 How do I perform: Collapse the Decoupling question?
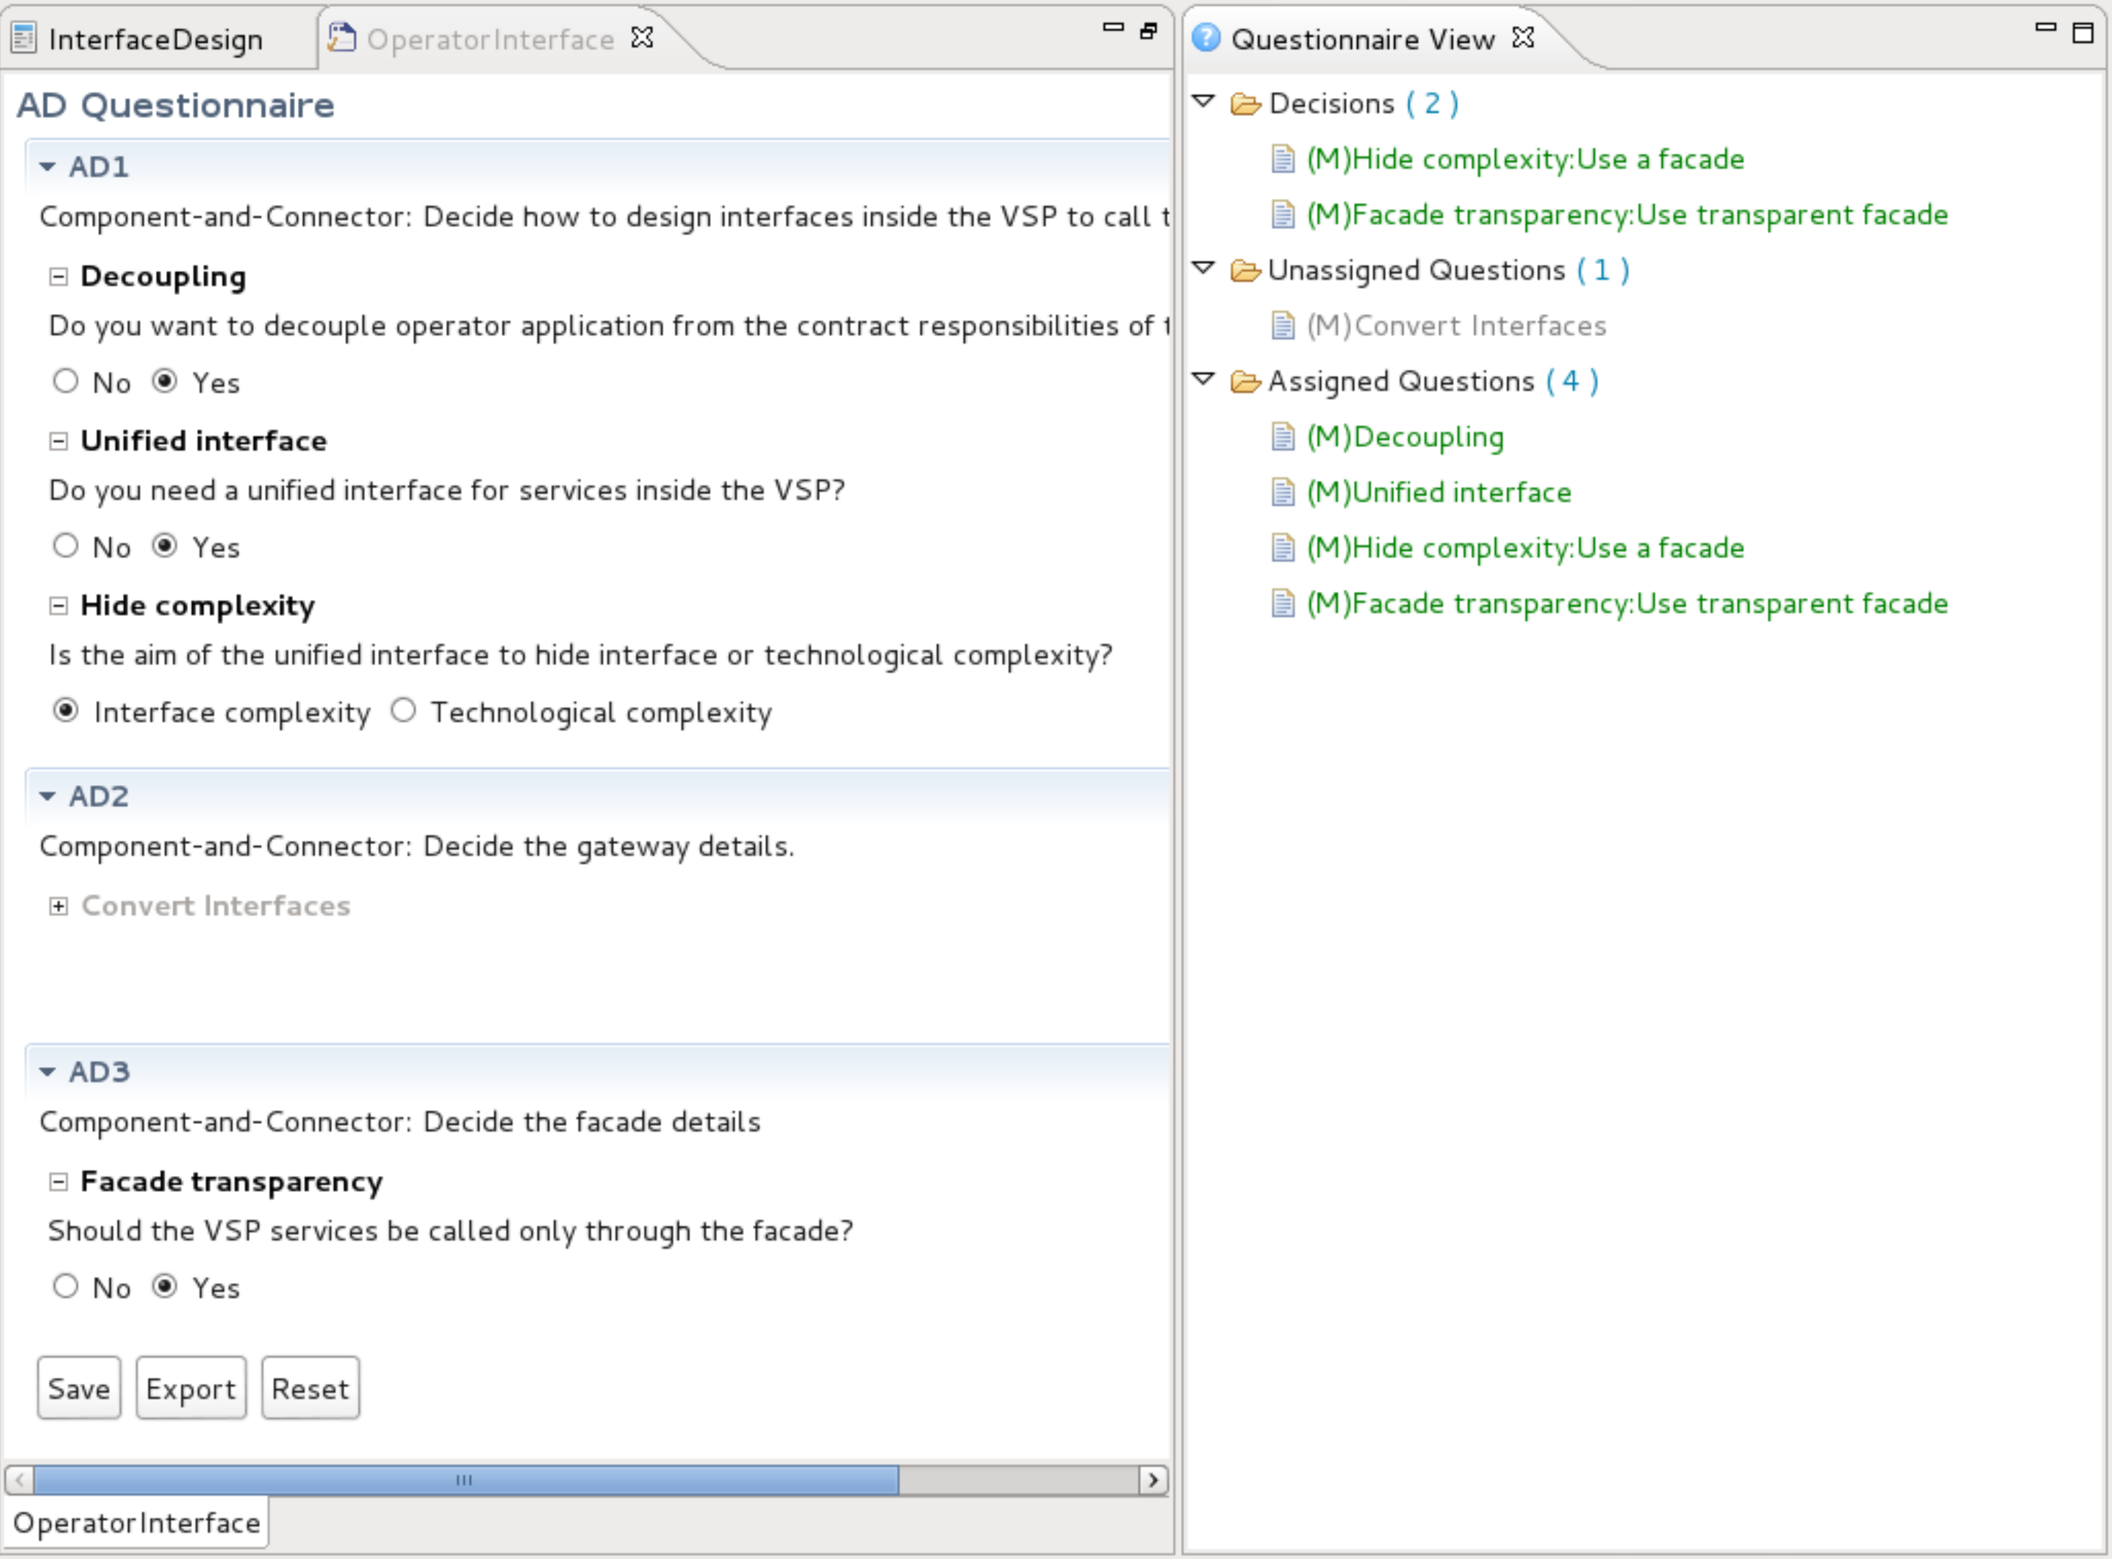click(59, 276)
